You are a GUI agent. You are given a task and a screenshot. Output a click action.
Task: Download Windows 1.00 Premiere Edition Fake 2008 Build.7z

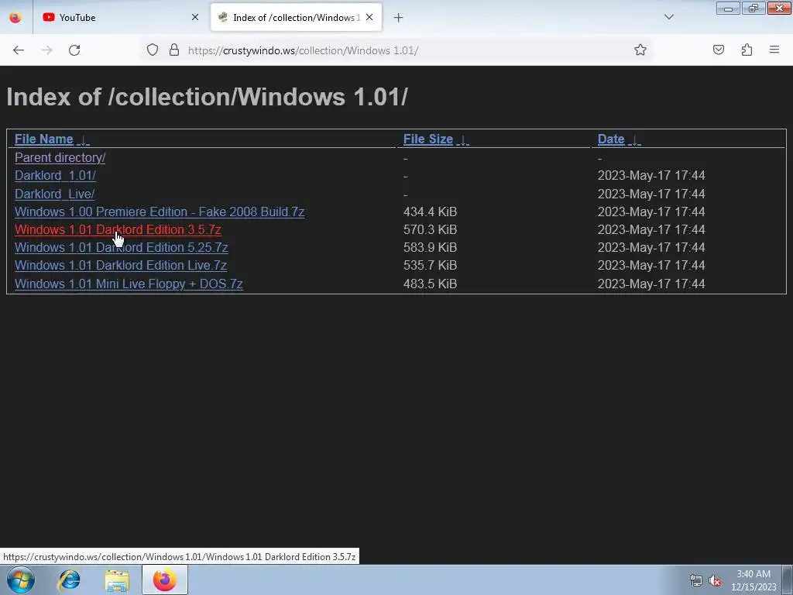[160, 212]
